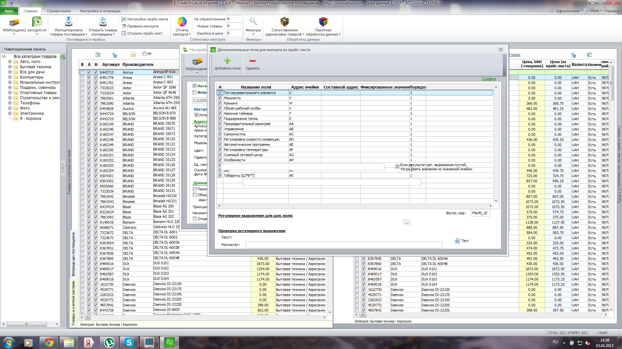
Task: Click the folder icon above the left grid
Action: tap(133, 55)
